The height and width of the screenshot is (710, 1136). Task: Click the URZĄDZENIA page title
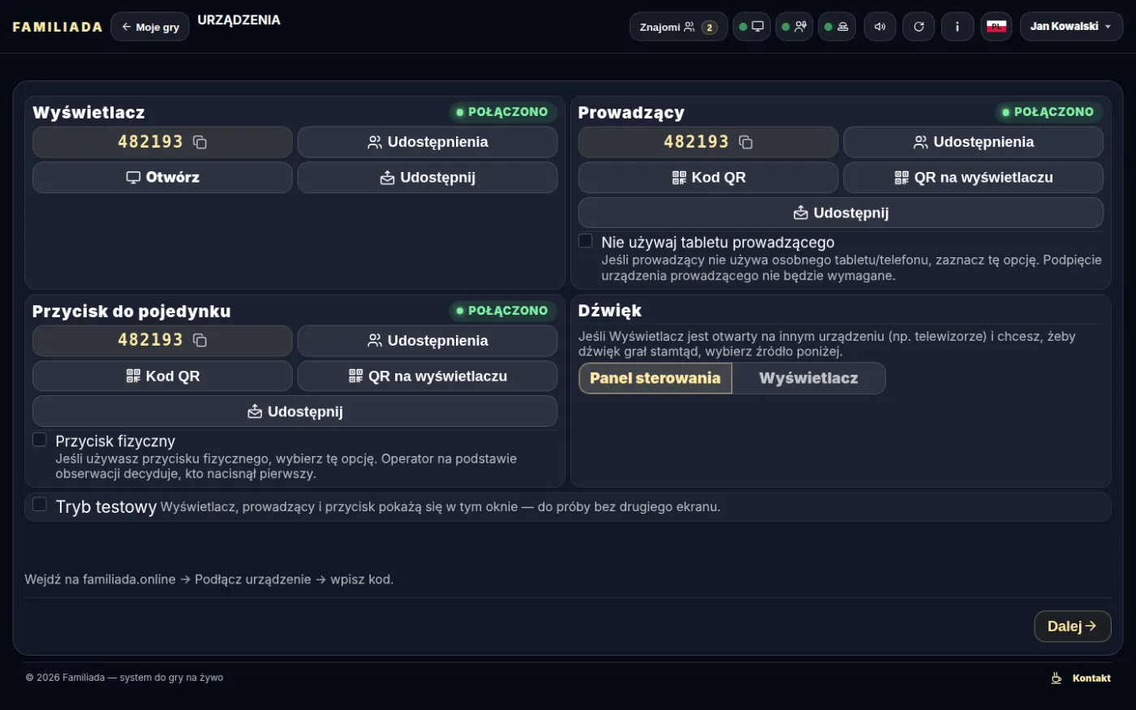239,20
